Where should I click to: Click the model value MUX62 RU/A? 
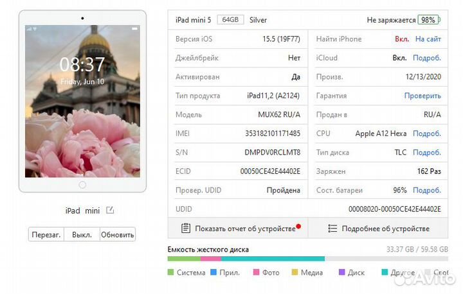[x=279, y=114]
